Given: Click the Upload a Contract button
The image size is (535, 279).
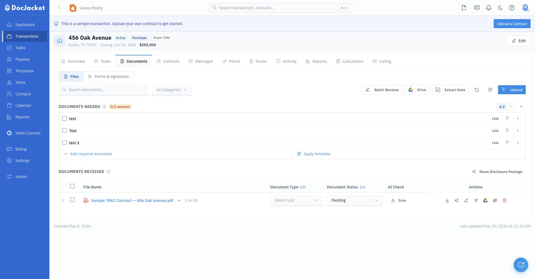Looking at the screenshot, I should pyautogui.click(x=512, y=24).
